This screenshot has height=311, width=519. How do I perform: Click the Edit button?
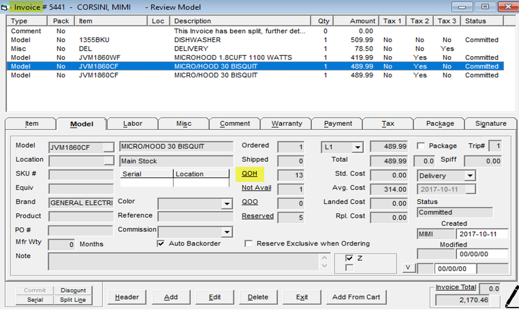[215, 297]
